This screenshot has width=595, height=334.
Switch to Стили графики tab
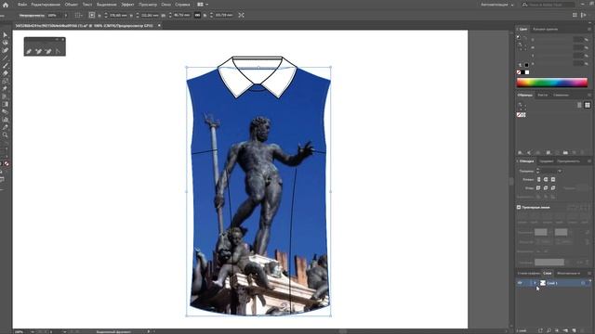529,273
